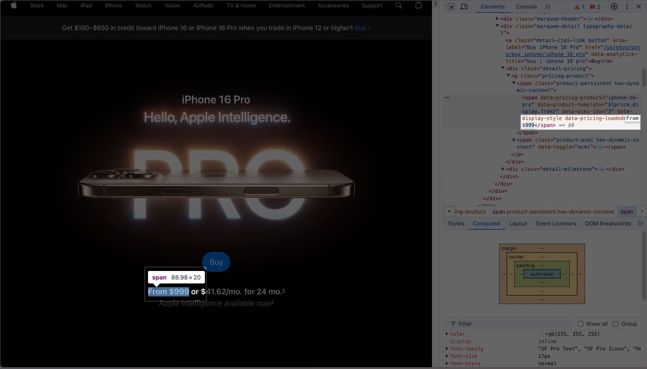
Task: Follow the Buy link in trade-in banner
Action: click(x=363, y=28)
